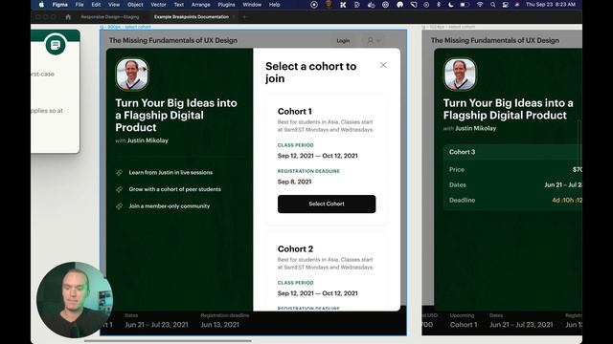Click the presenter webcam overlay
This screenshot has height=344, width=613.
tap(75, 299)
